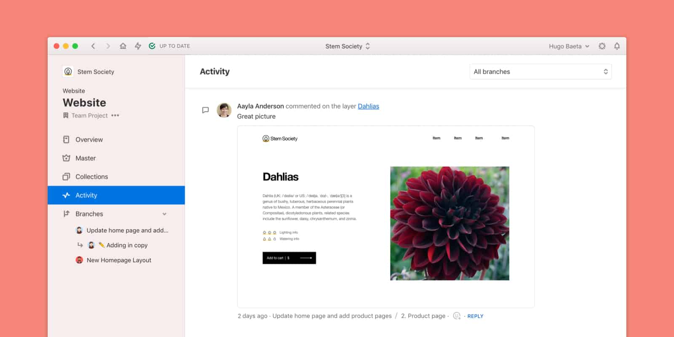Select Activity in the sidebar
The width and height of the screenshot is (674, 337).
point(116,195)
